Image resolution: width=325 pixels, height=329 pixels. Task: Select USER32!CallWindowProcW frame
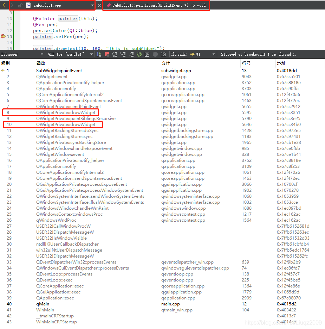[162, 226]
